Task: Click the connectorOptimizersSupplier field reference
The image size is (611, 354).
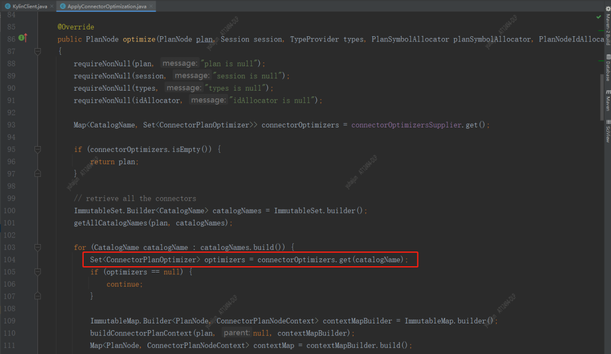Action: pyautogui.click(x=406, y=125)
